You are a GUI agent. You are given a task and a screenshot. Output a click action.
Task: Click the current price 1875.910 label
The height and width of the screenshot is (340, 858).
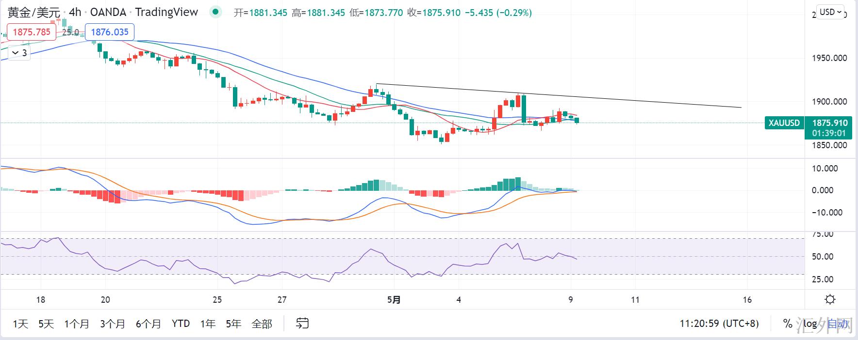830,123
